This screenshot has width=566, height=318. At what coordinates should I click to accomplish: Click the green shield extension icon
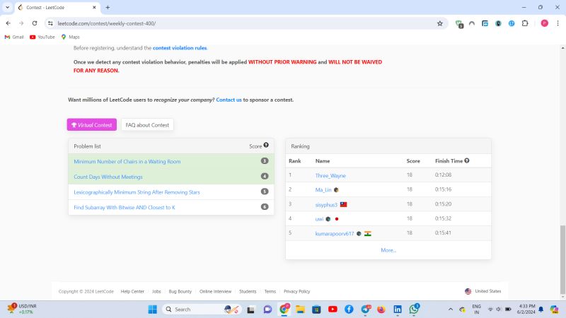click(459, 24)
